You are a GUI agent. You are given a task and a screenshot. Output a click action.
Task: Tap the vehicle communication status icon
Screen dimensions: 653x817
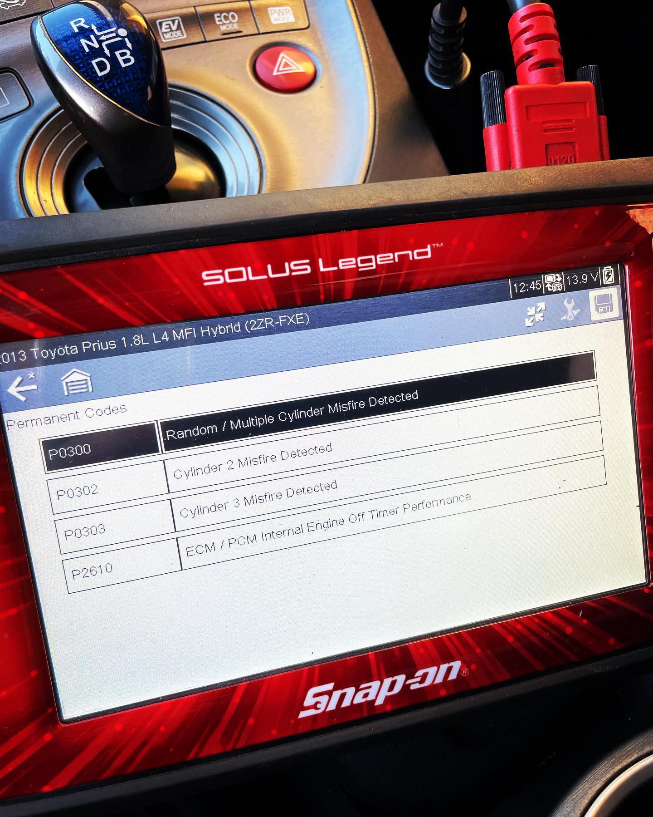pos(554,283)
